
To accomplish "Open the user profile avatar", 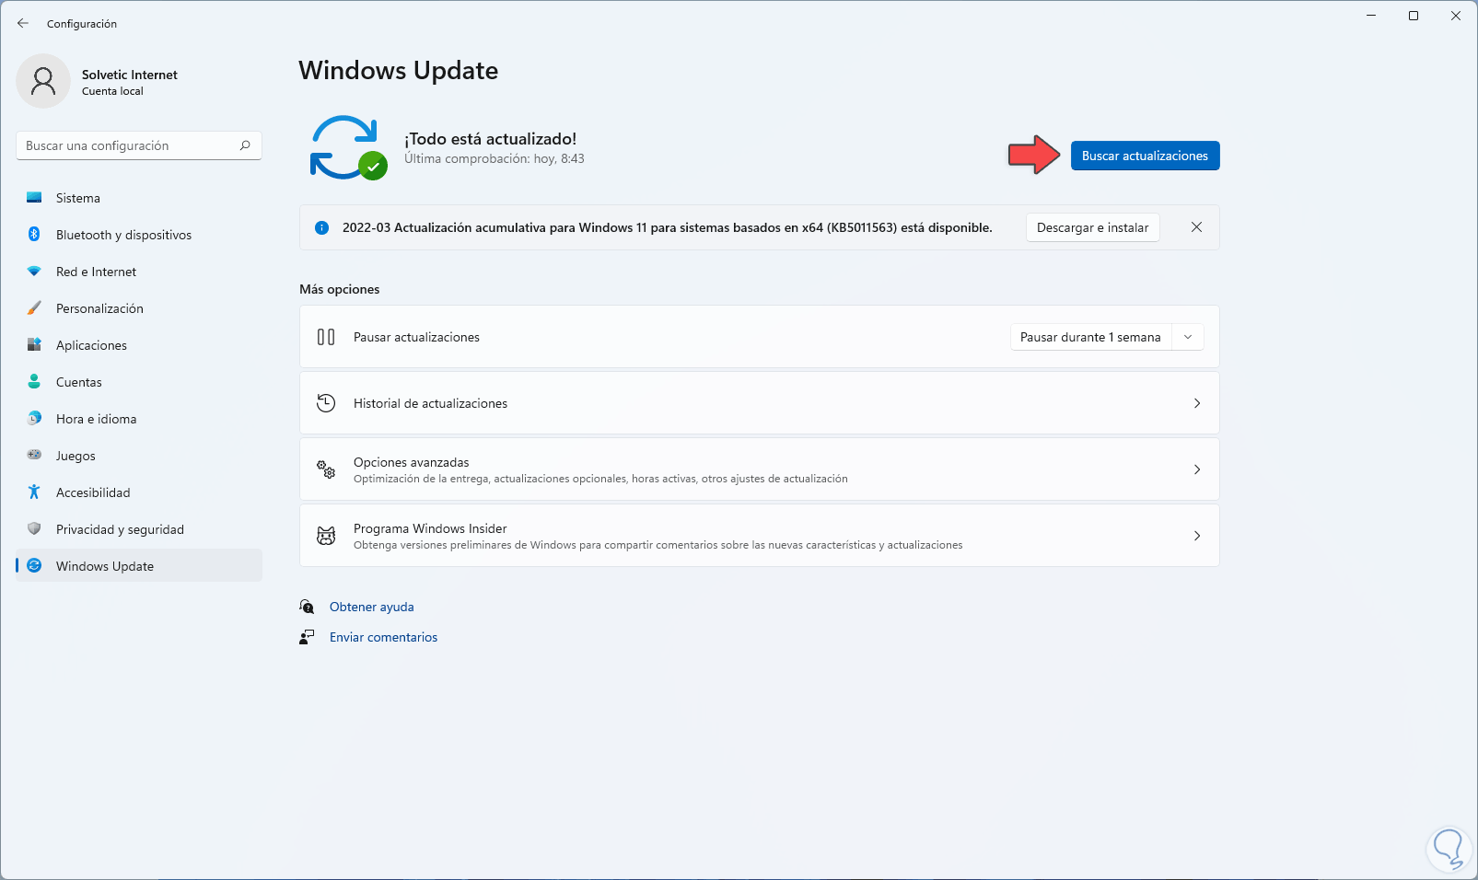I will tap(43, 81).
